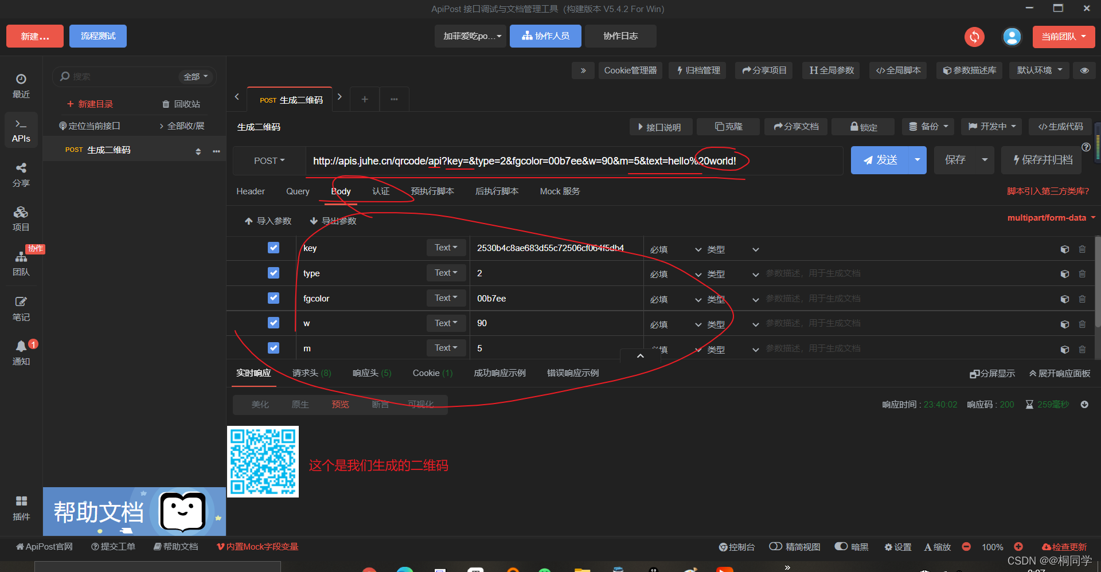Click the cube icon in fgcolor row
The image size is (1101, 572).
1065,299
